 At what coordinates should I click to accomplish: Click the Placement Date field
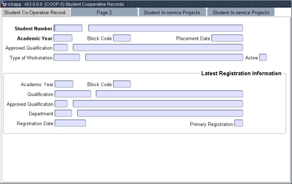click(227, 38)
